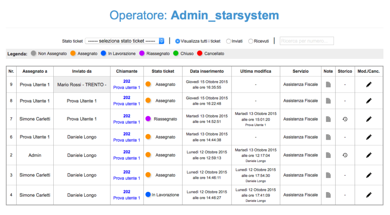Click the pencil edit icon for ticket 8
The height and width of the screenshot is (215, 390).
click(x=368, y=101)
